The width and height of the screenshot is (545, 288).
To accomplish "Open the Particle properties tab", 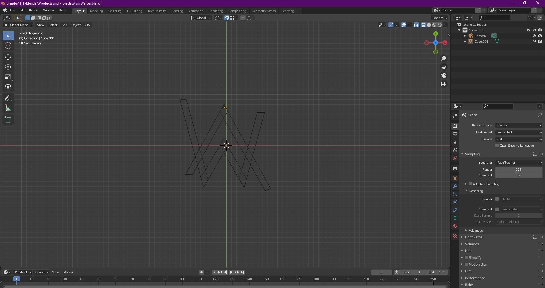I will click(x=455, y=194).
